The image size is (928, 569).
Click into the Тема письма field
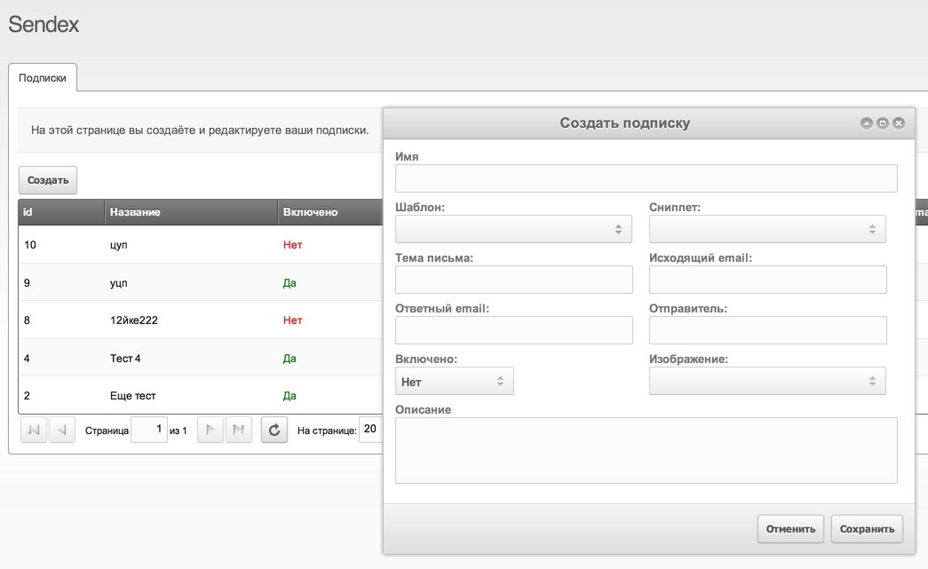coord(513,280)
